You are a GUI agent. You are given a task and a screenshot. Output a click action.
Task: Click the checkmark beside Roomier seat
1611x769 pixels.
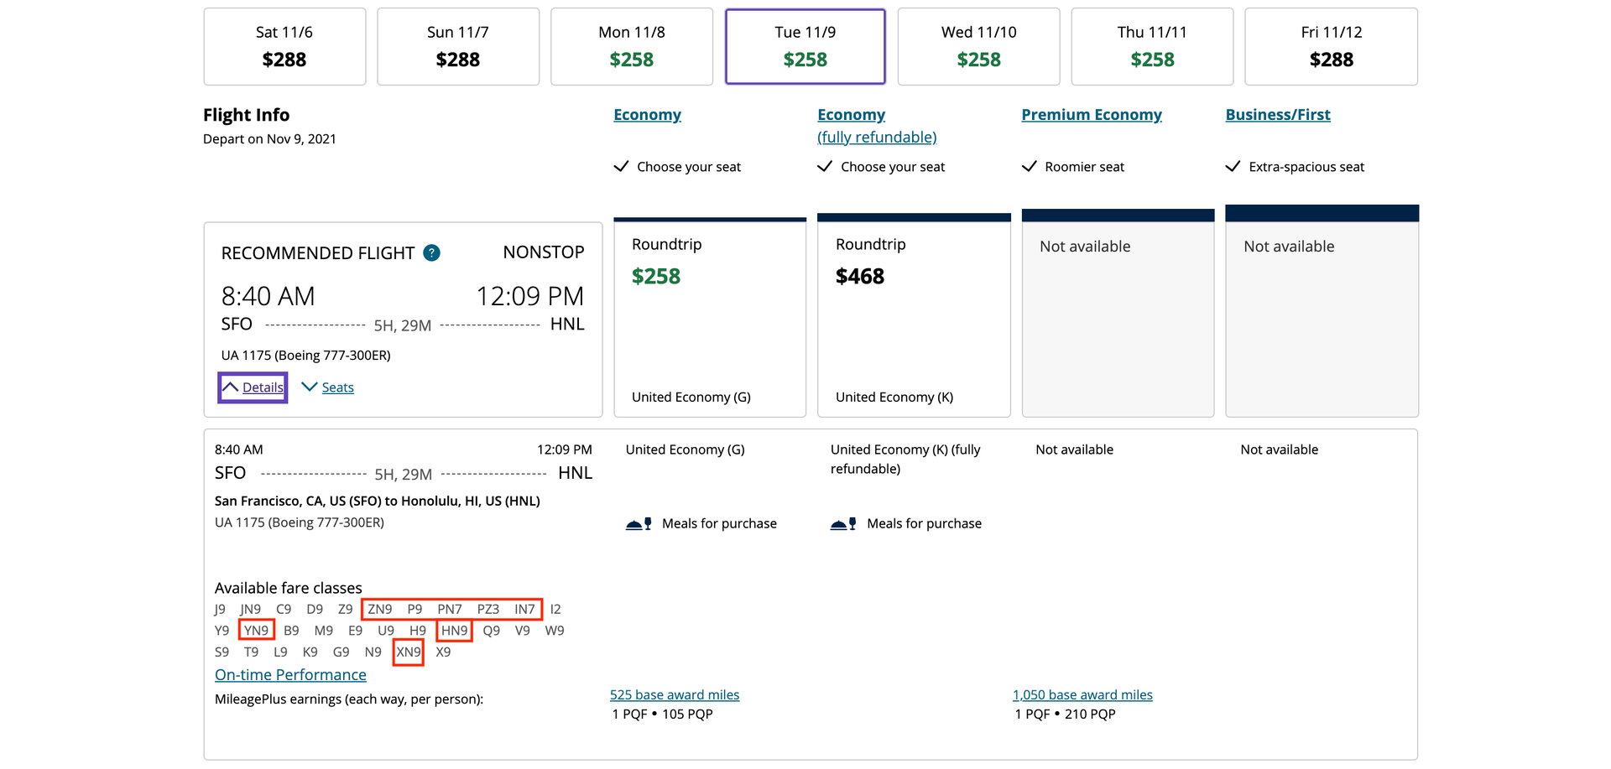point(1030,166)
